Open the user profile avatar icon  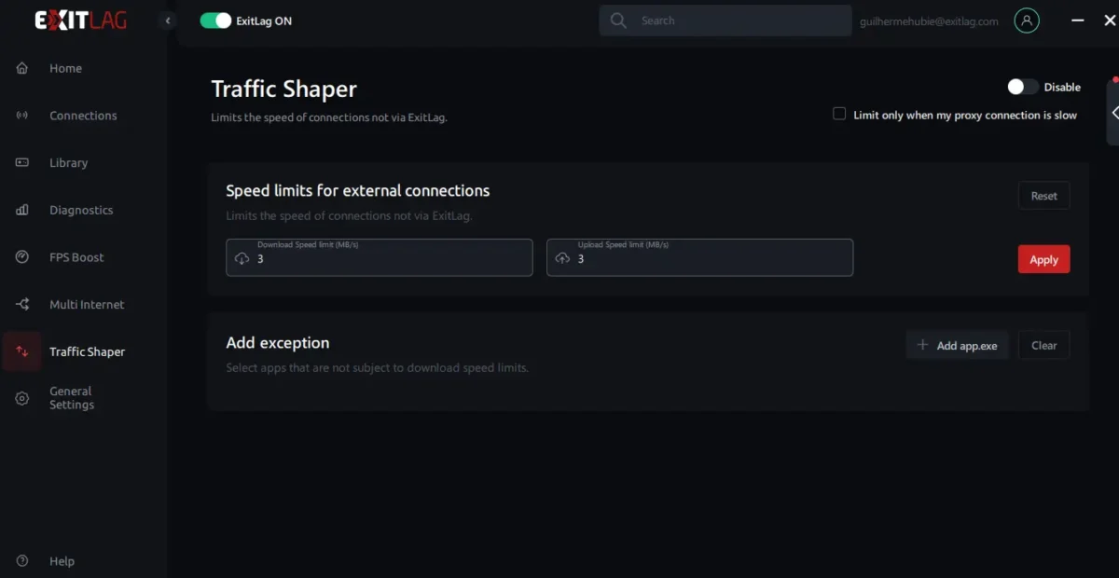pyautogui.click(x=1027, y=21)
